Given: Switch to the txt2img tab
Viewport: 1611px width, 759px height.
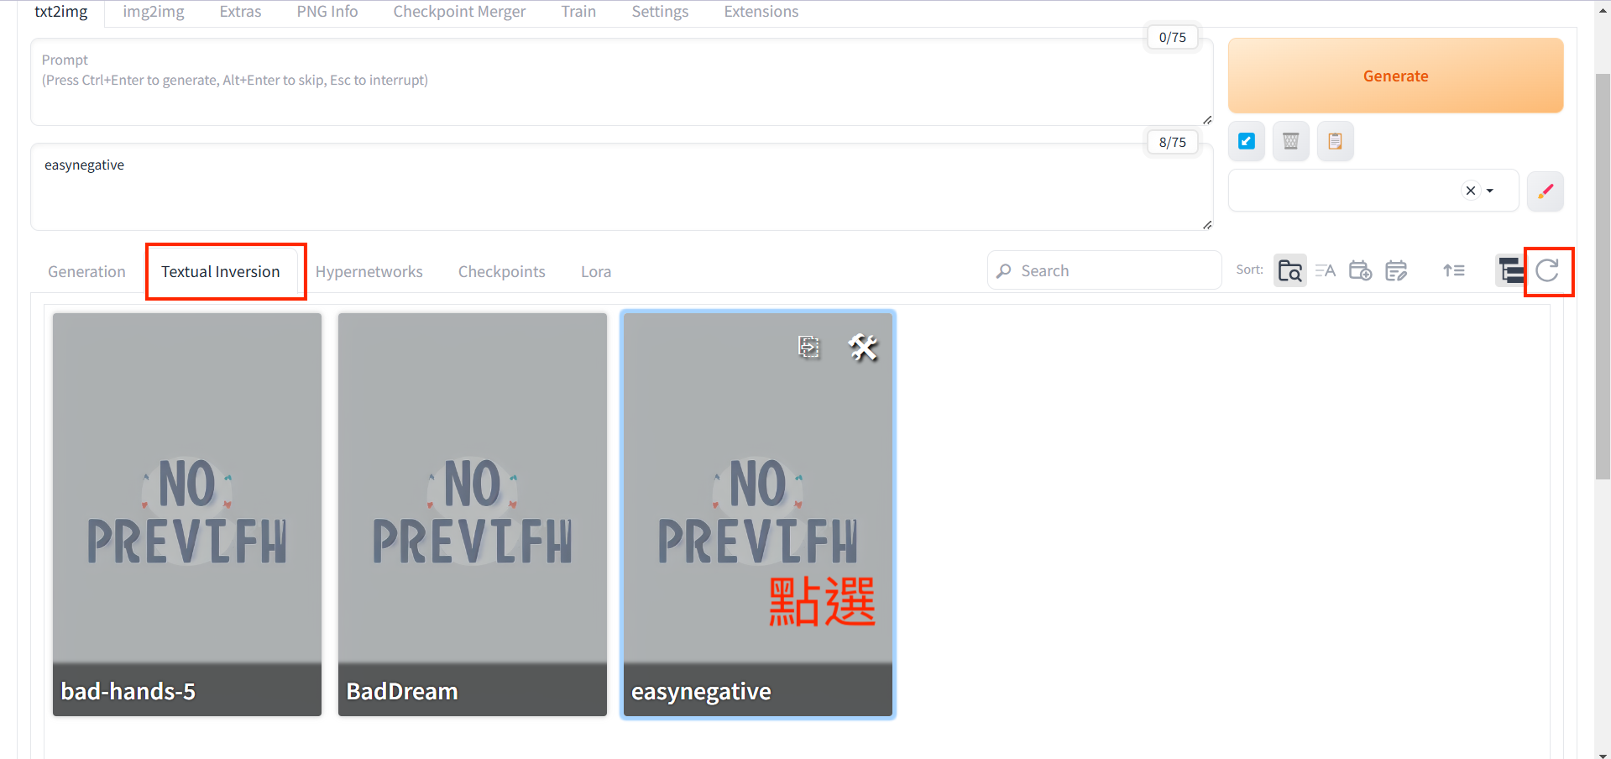Looking at the screenshot, I should (x=61, y=12).
